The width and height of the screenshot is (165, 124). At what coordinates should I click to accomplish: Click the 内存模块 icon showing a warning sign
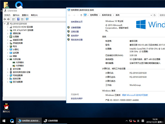coord(14,66)
